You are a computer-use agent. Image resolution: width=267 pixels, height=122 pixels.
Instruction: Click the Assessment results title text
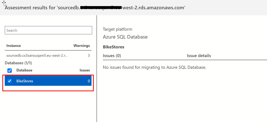pos(95,7)
